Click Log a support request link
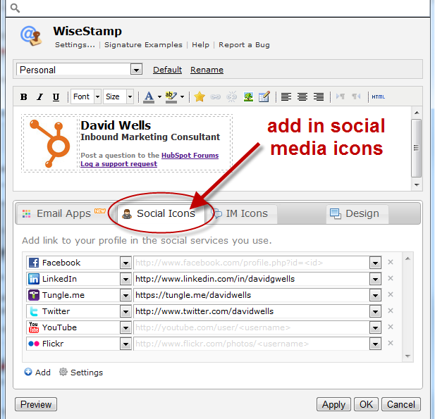The image size is (435, 419). click(118, 164)
